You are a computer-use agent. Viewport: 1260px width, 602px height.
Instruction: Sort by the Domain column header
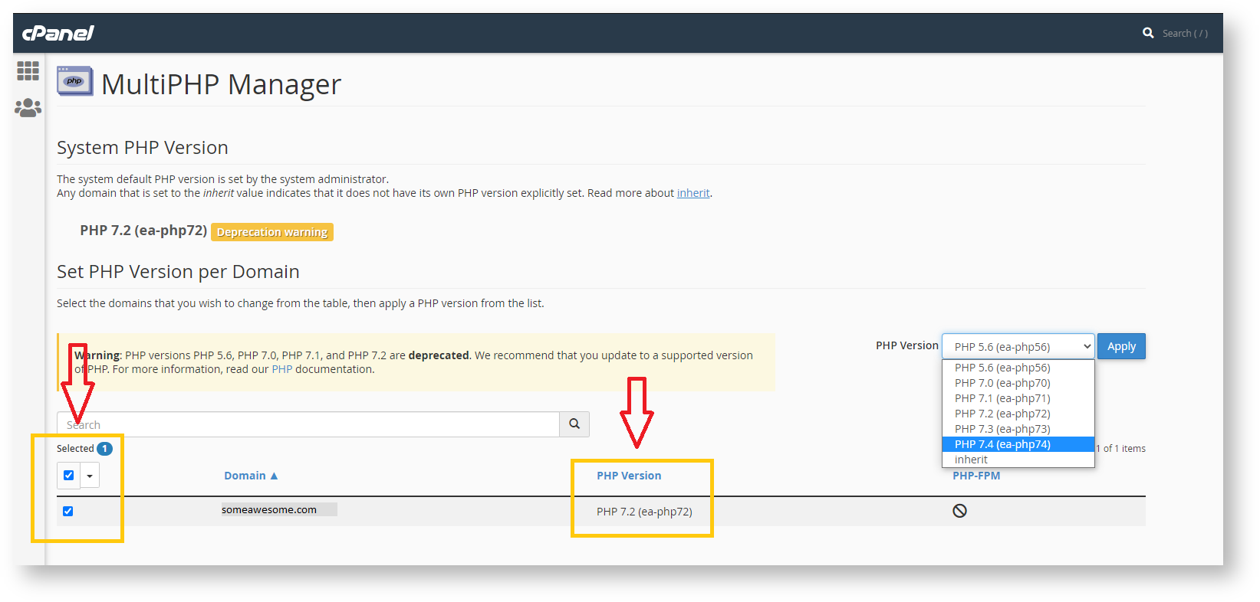pos(251,476)
